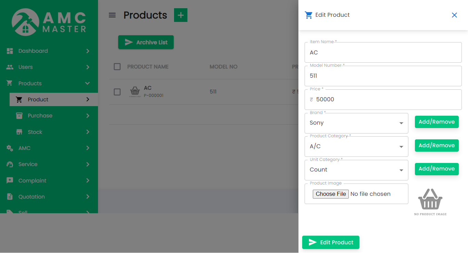Click the Complaint flag icon

click(x=11, y=180)
